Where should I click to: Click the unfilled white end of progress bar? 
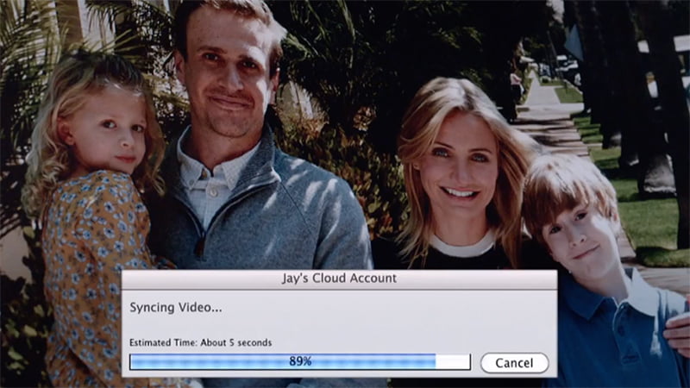(453, 362)
